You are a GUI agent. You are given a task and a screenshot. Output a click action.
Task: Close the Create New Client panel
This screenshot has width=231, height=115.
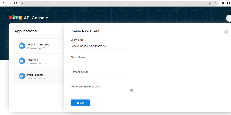pos(226,32)
